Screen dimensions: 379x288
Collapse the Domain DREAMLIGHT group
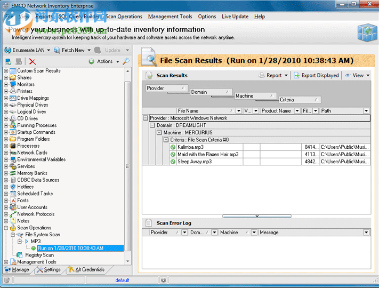pos(152,125)
